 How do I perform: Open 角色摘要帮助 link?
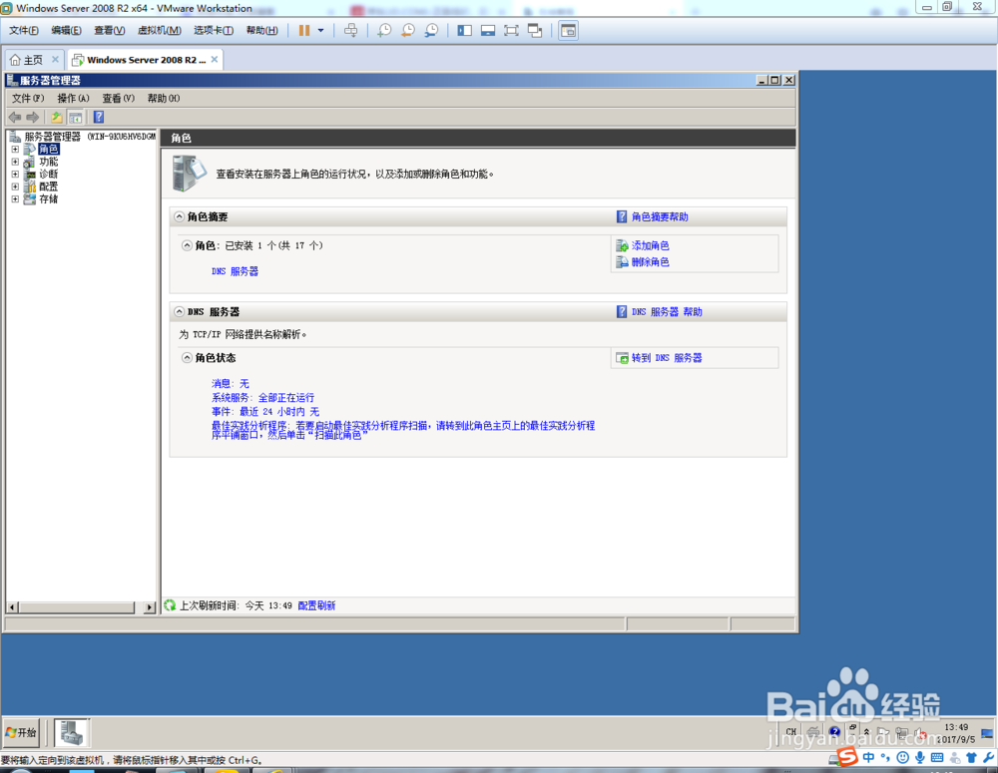click(660, 217)
